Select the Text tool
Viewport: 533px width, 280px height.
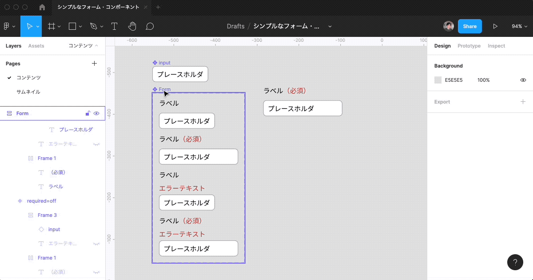pyautogui.click(x=114, y=26)
